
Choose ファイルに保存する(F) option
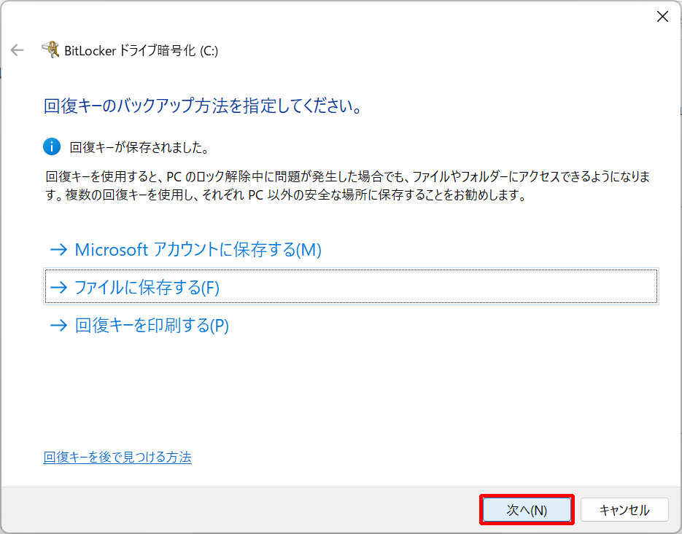point(351,287)
